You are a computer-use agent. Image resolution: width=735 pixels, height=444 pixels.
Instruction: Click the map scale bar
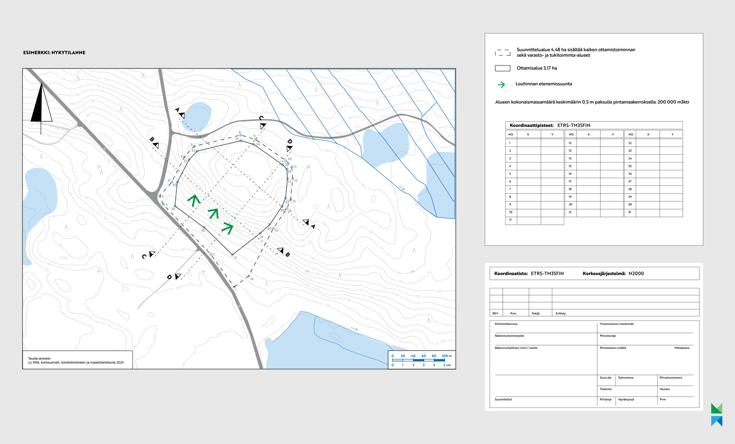[422, 360]
